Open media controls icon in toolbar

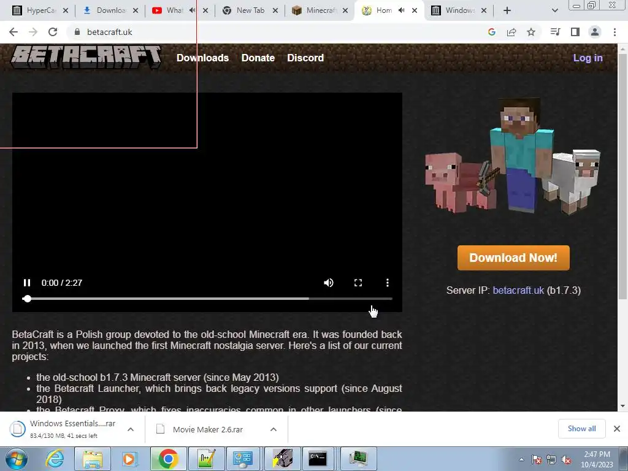pyautogui.click(x=555, y=32)
